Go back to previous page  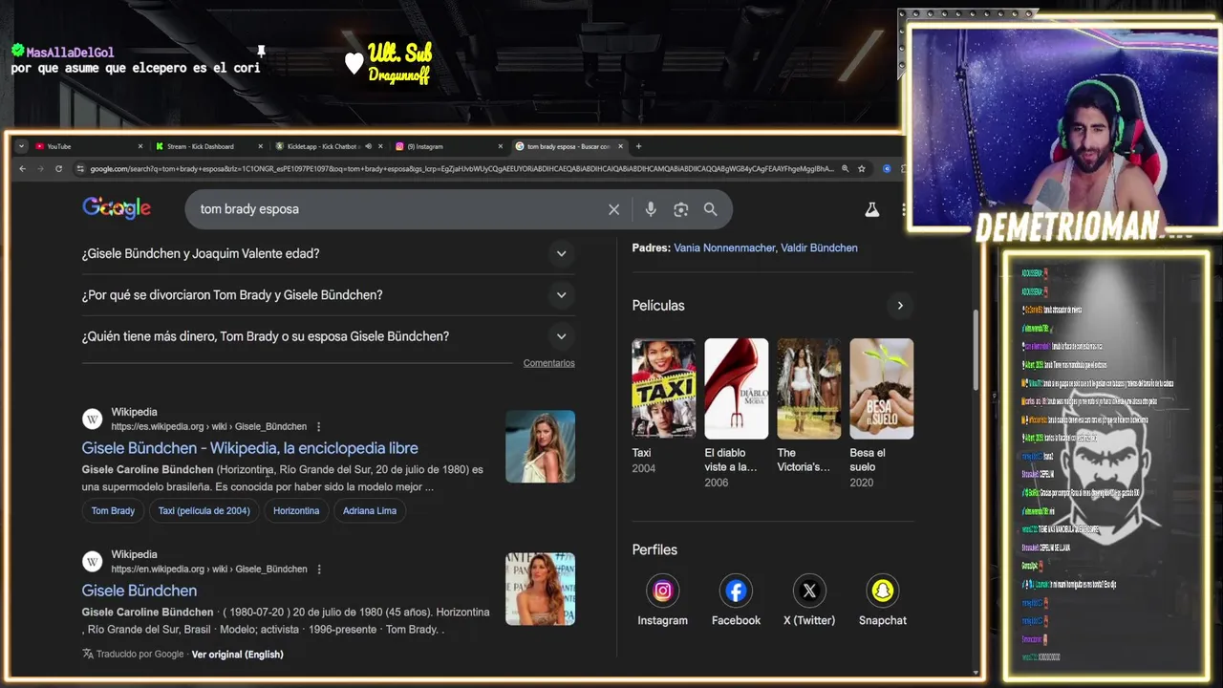pyautogui.click(x=23, y=169)
